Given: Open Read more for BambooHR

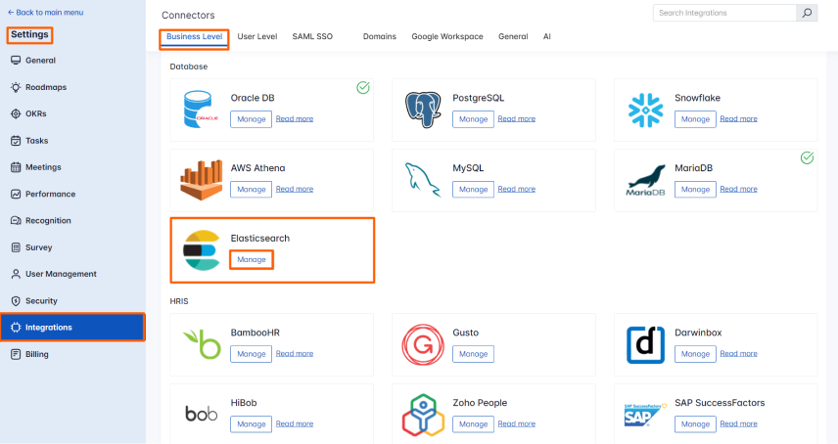Looking at the screenshot, I should point(295,353).
